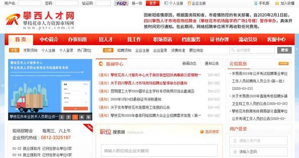Open the 找工作 navigation item

[134, 39]
